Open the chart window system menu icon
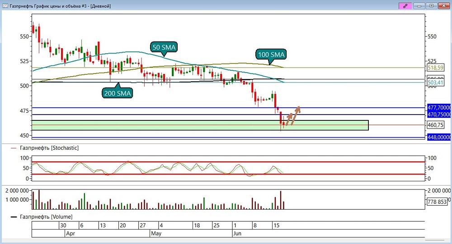Image resolution: width=452 pixels, height=244 pixels. (x=5, y=6)
